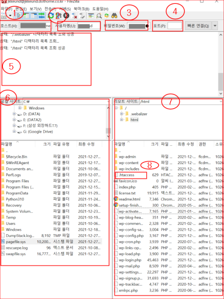The image size is (224, 299).
Task: Toggle message log display
Action: 19,15
